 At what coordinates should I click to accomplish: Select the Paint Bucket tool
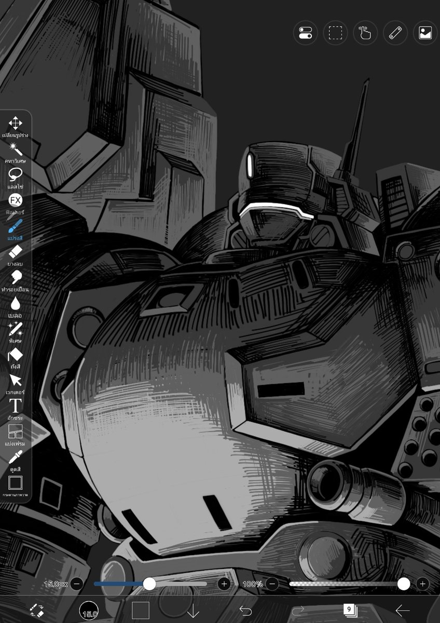[x=15, y=358]
